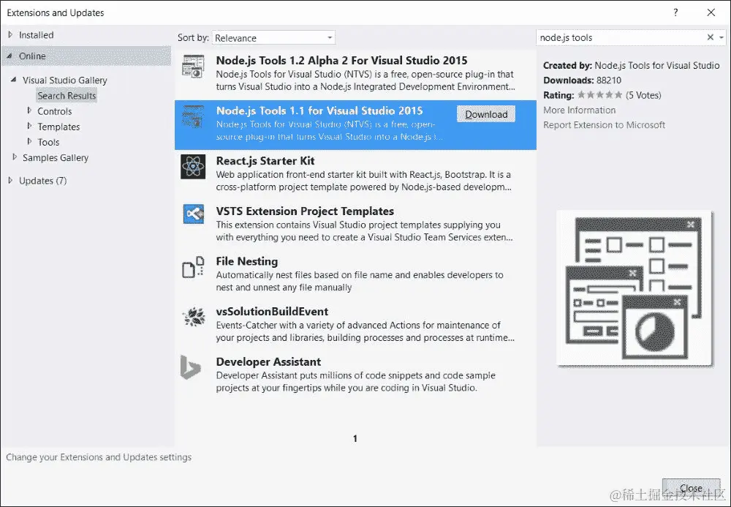Screen dimensions: 731x507
Task: Click the Node.js Tools 1.1 extension icon
Action: click(193, 116)
